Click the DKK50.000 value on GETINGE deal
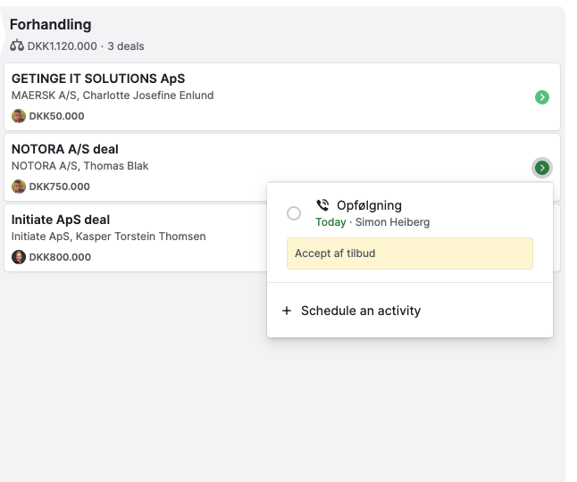This screenshot has height=482, width=577. click(x=56, y=116)
